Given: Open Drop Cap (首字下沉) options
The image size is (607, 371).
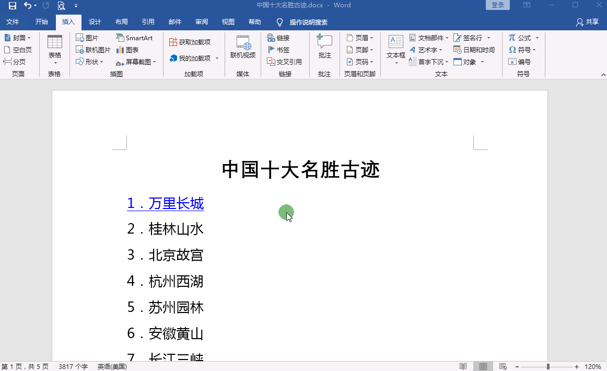Looking at the screenshot, I should point(428,62).
